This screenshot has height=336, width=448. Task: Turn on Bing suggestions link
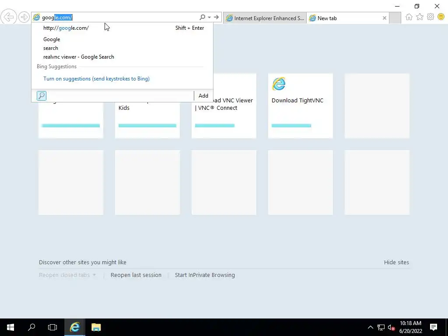[x=96, y=79]
